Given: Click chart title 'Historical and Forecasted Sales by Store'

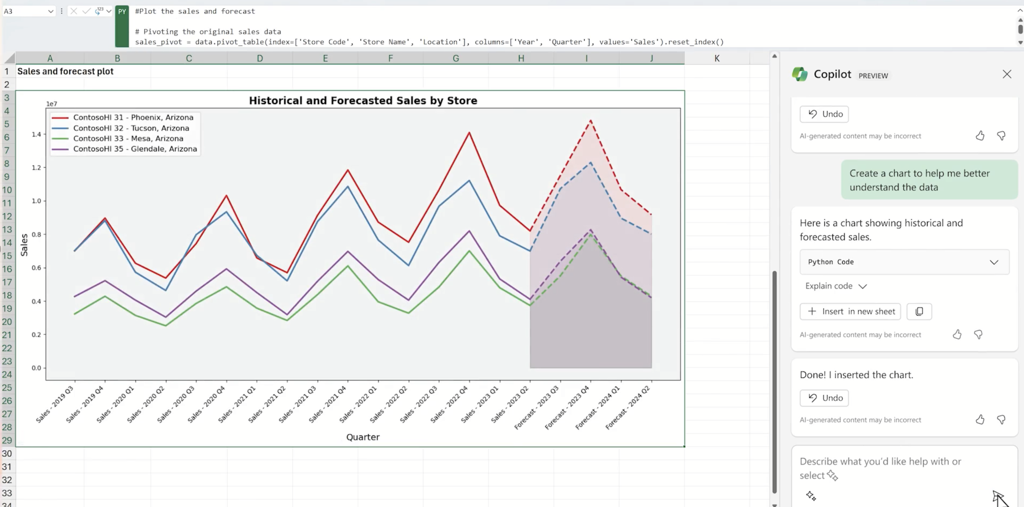Looking at the screenshot, I should click(x=363, y=101).
